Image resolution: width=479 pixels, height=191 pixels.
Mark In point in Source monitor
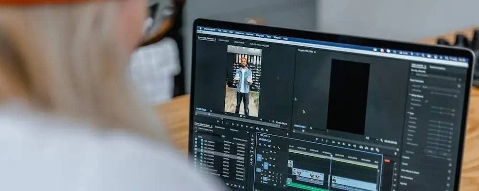[x=222, y=122]
